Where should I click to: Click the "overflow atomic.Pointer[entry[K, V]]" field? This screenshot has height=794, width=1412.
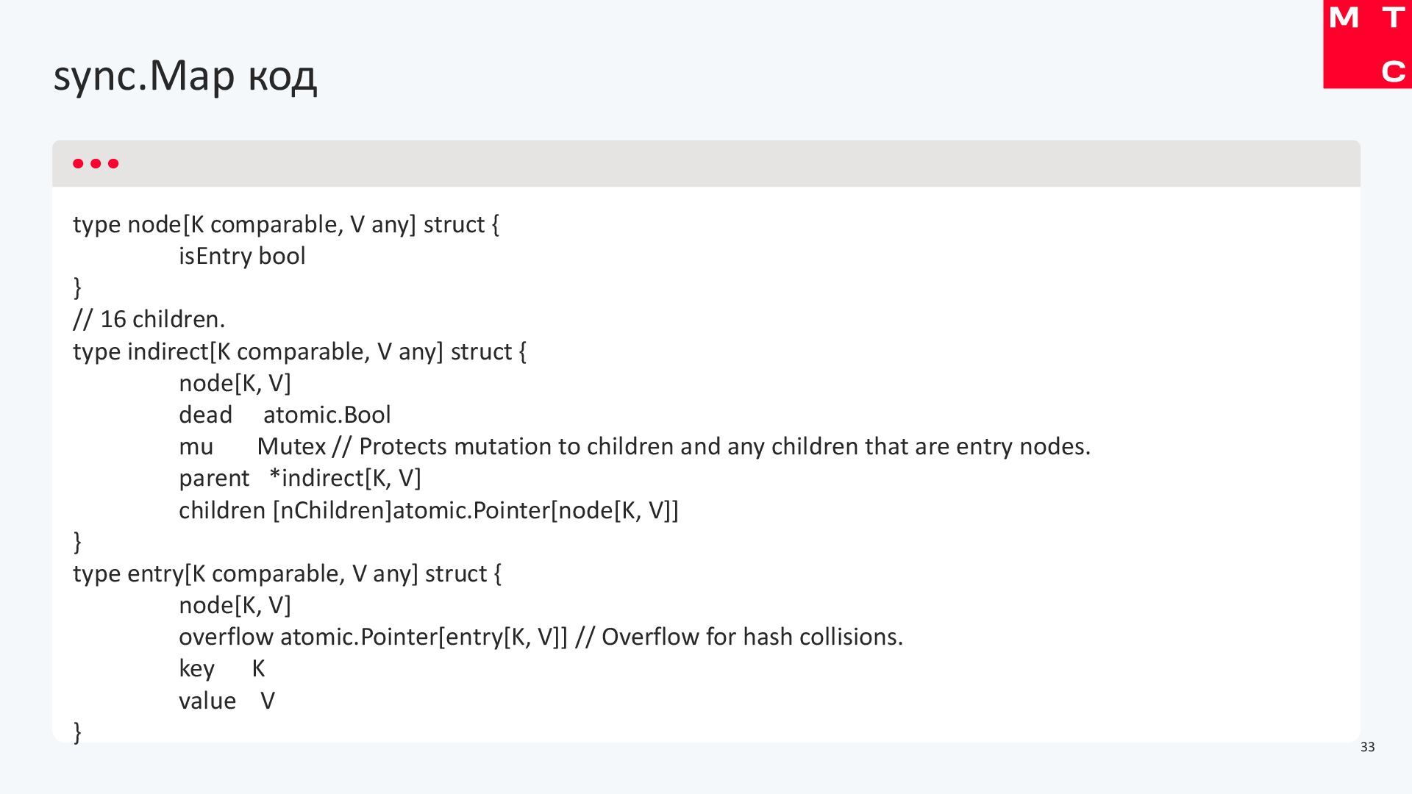point(373,637)
